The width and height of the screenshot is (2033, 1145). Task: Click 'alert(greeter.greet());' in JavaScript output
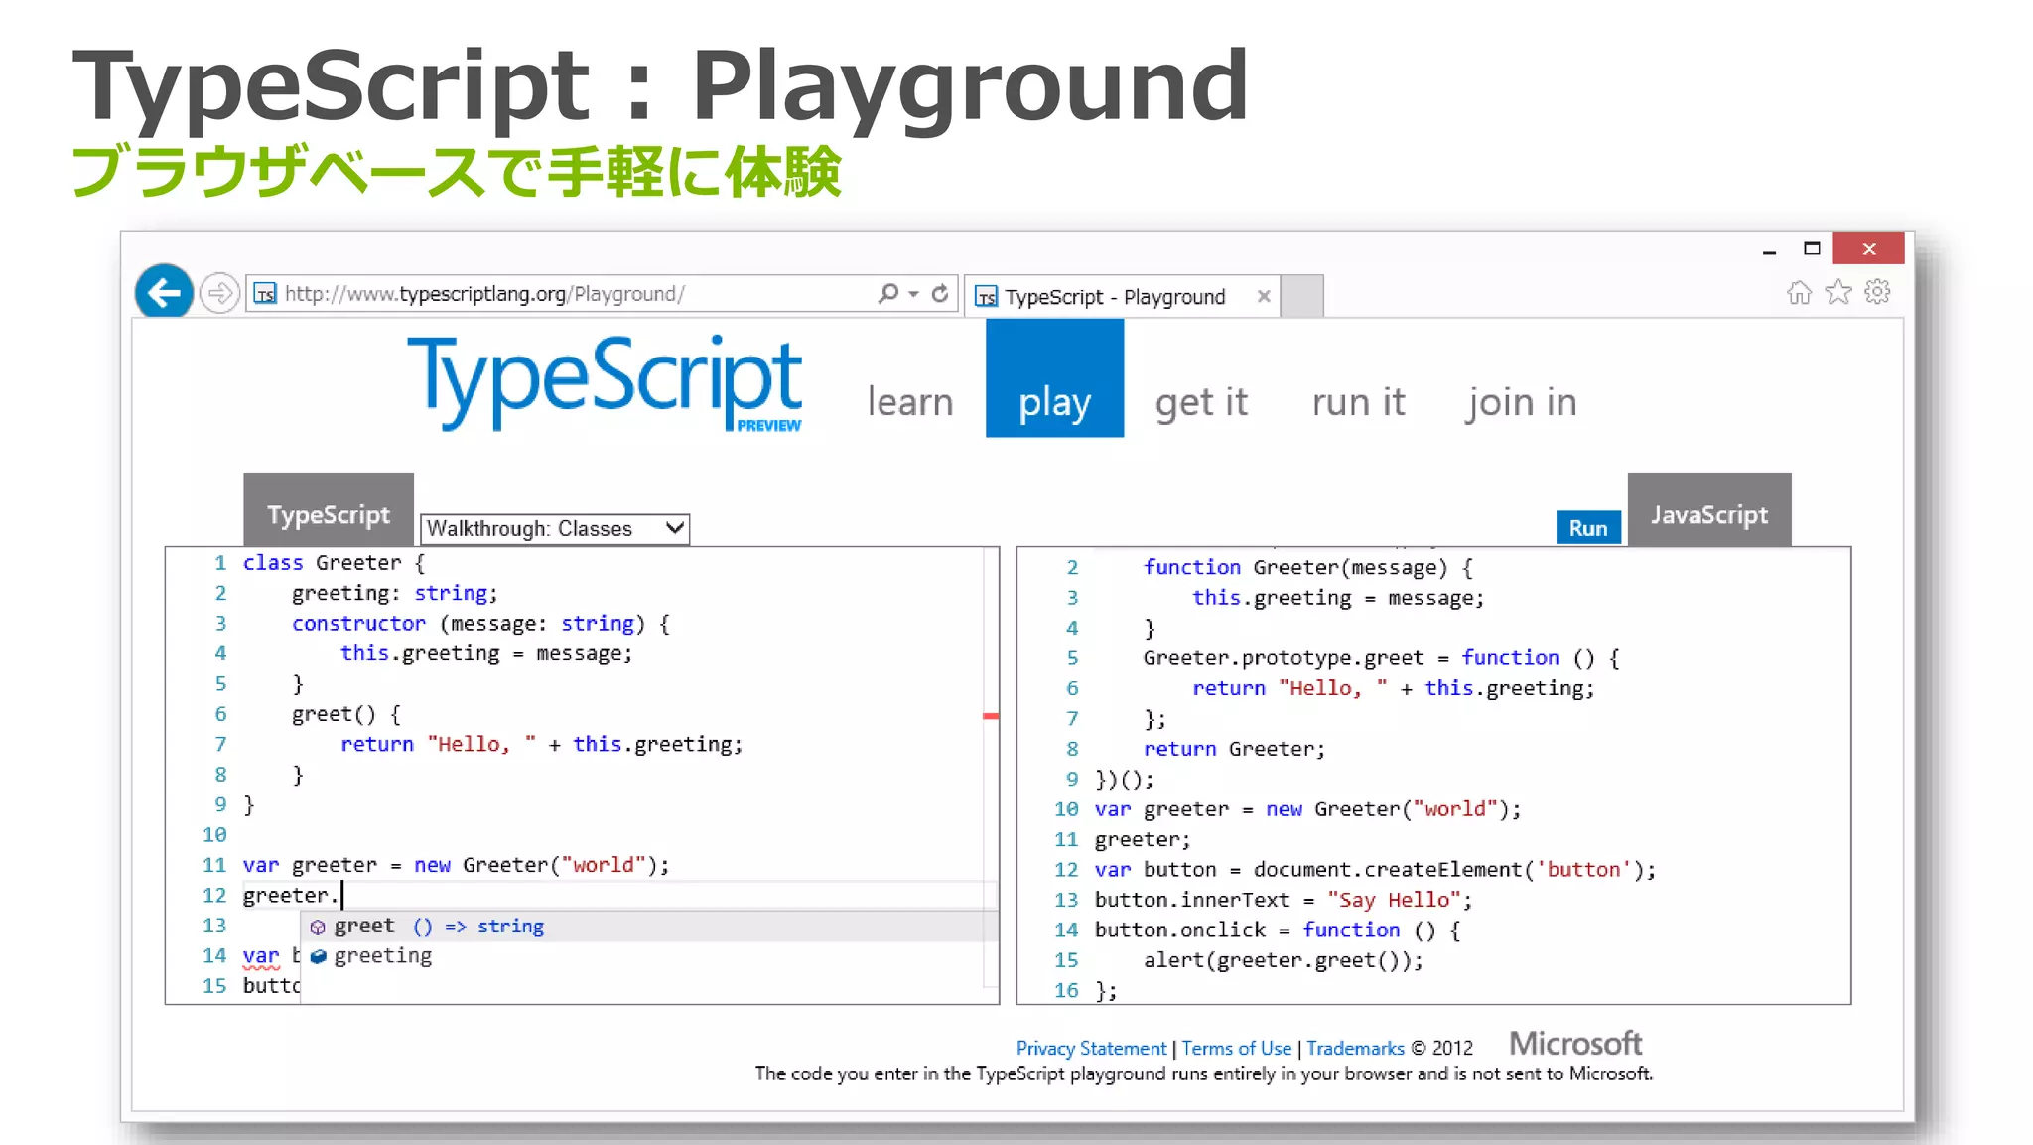click(1284, 960)
